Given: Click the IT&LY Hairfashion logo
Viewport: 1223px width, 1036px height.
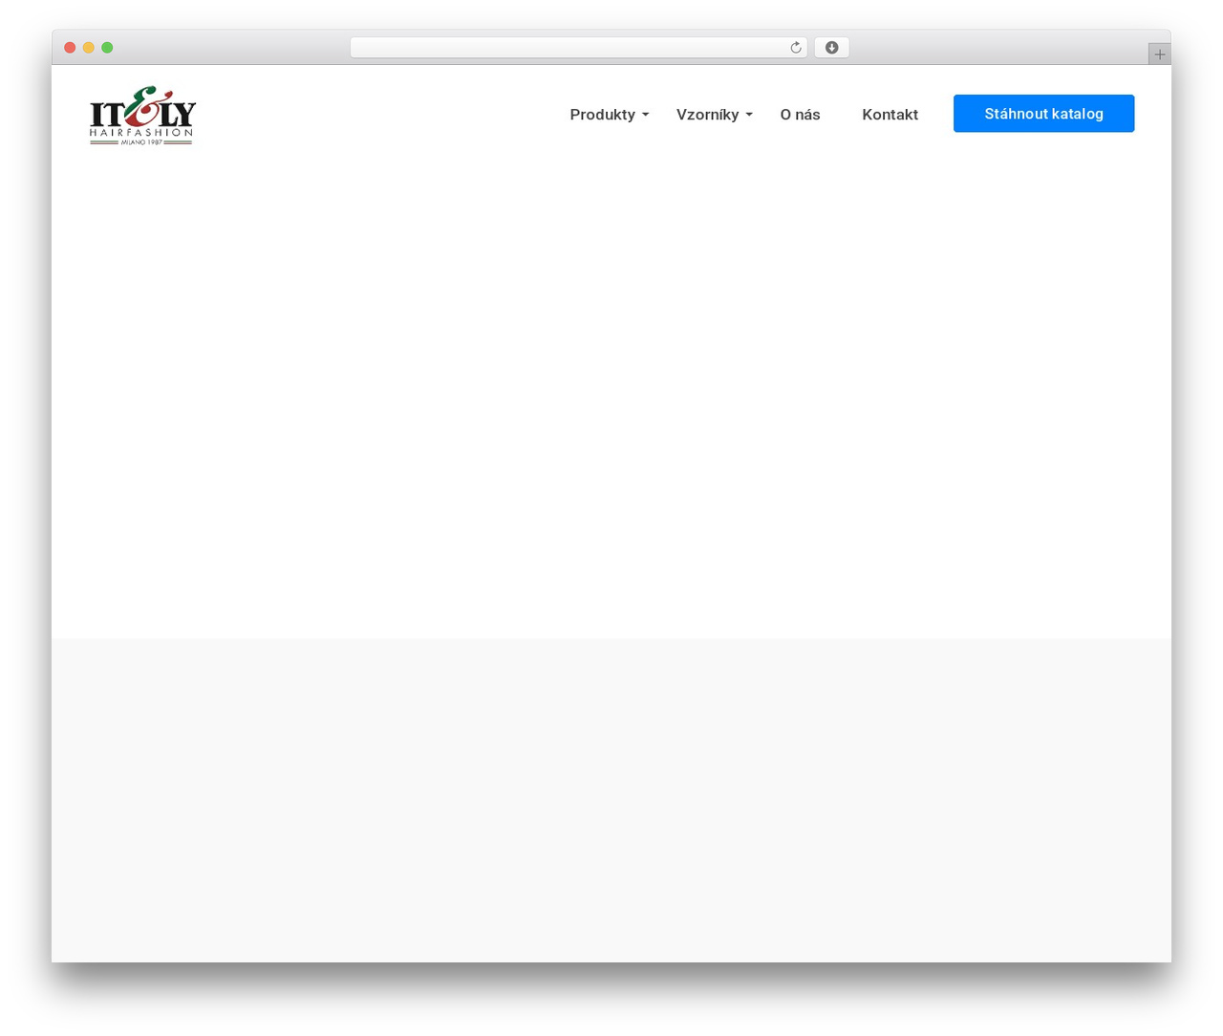Looking at the screenshot, I should click(x=142, y=115).
